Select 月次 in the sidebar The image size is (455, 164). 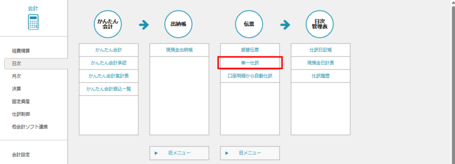[x=16, y=76]
